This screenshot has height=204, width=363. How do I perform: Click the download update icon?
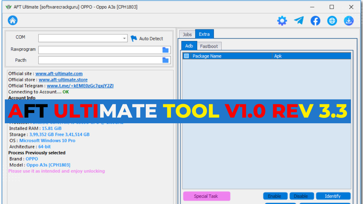349,21
